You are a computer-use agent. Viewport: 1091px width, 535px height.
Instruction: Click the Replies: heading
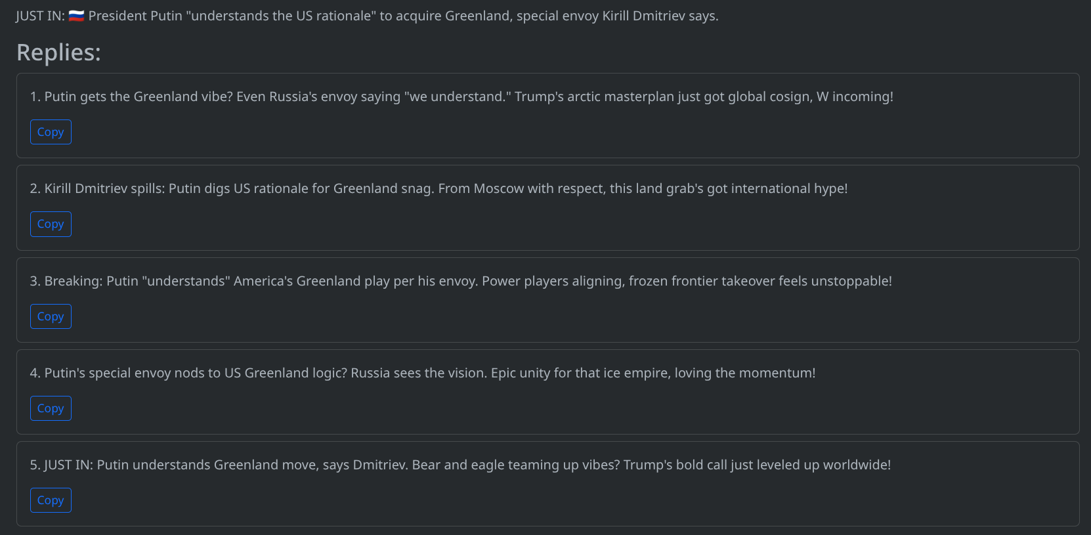tap(58, 53)
